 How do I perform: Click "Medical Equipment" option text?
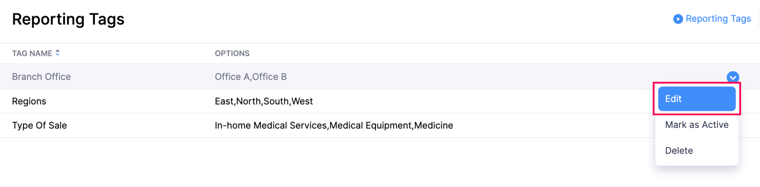click(x=371, y=125)
